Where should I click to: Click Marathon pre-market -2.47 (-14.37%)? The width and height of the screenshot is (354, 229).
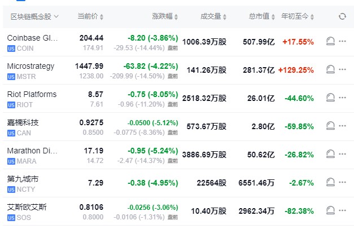pos(141,161)
